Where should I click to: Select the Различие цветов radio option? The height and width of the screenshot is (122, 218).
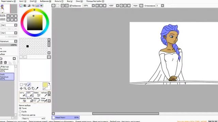click(20, 115)
